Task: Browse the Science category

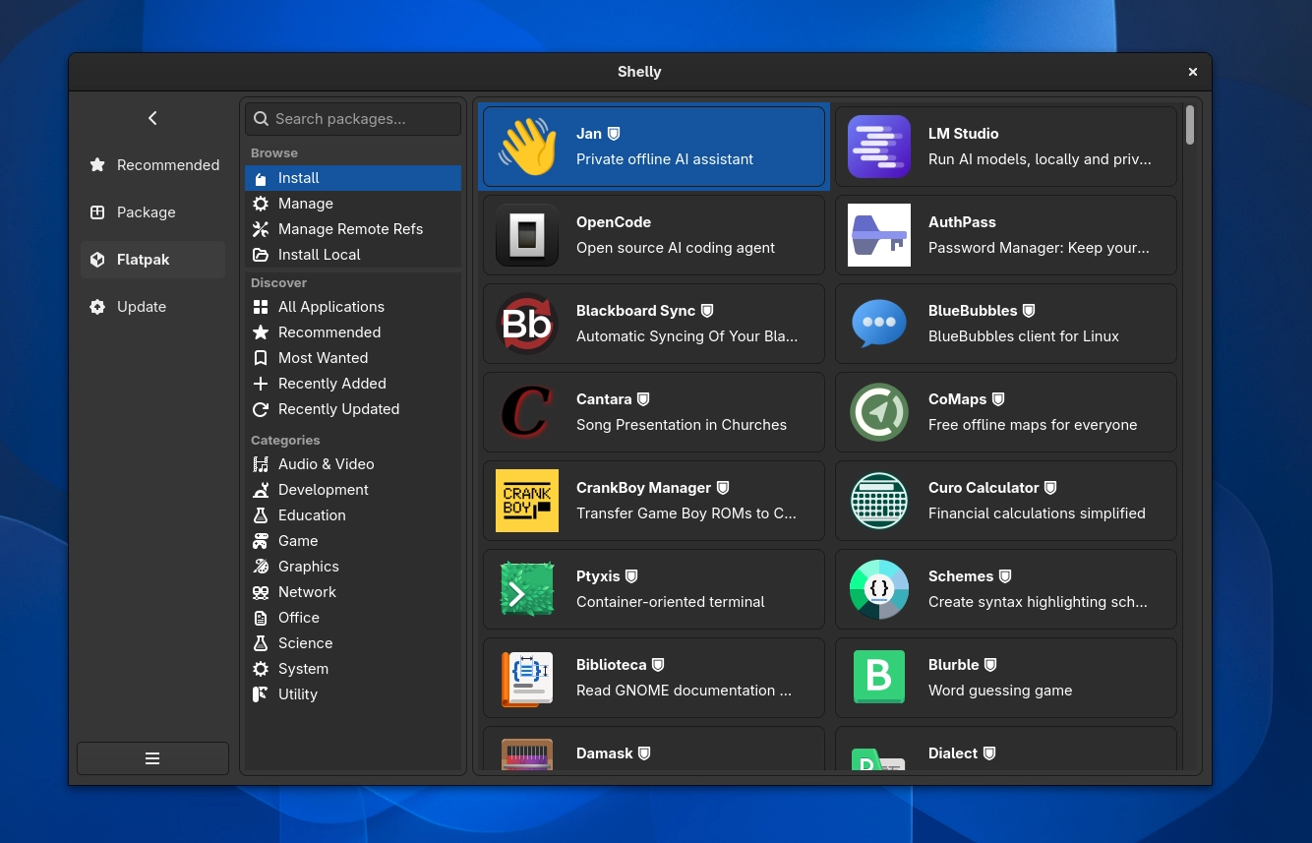Action: [353, 643]
